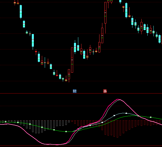Screen dimensions: 162x147
Task: Select the tallest red hollow candlestick below the 涨 rally peak
Action: click(106, 13)
